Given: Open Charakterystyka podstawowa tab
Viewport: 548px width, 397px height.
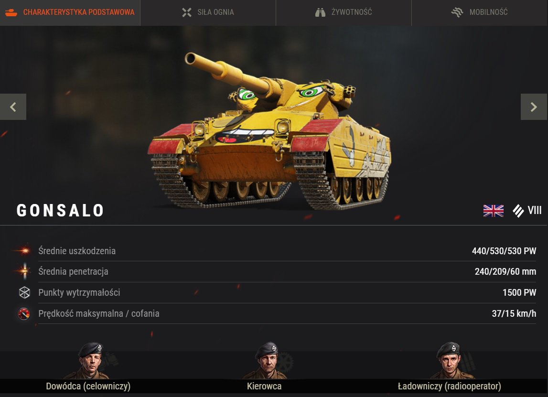Looking at the screenshot, I should click(70, 12).
